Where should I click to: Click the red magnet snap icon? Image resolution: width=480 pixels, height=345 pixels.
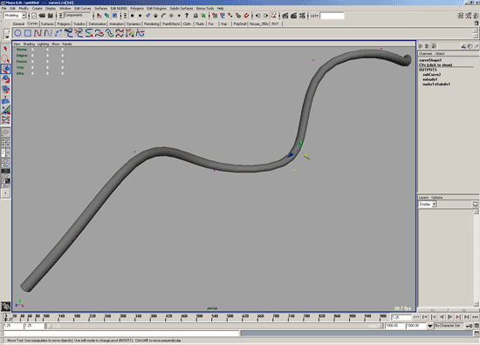point(246,16)
